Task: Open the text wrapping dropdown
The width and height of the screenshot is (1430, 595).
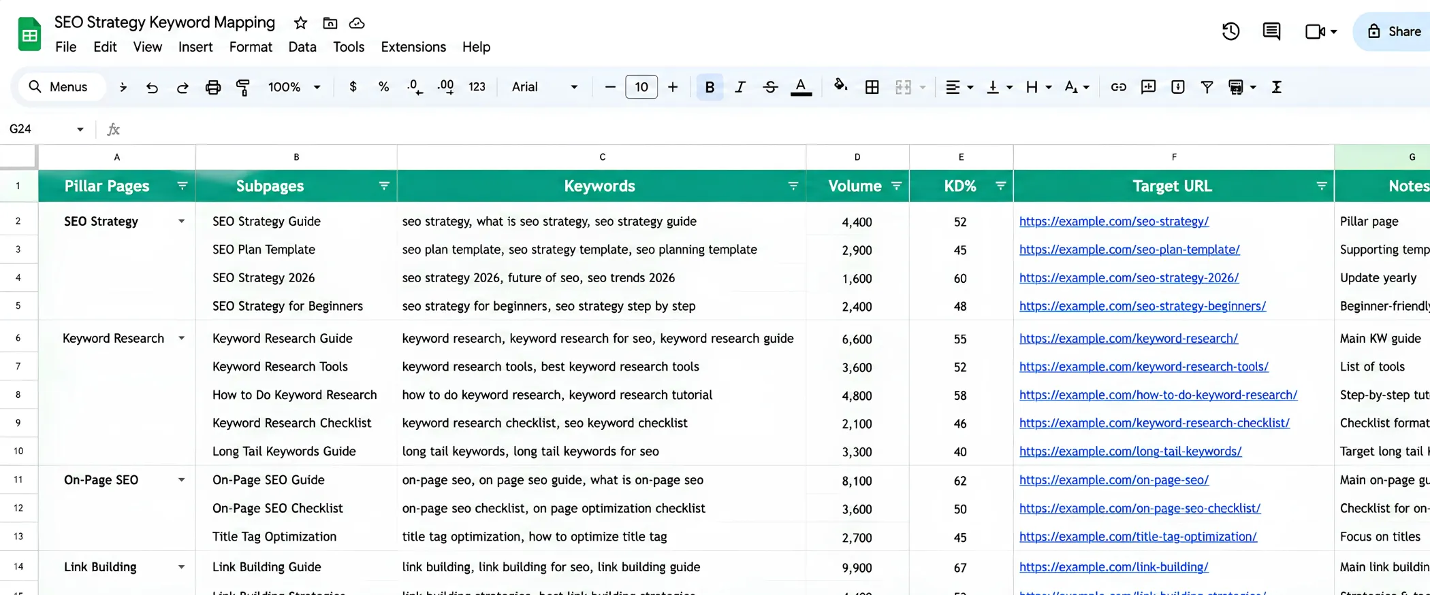Action: click(1038, 87)
